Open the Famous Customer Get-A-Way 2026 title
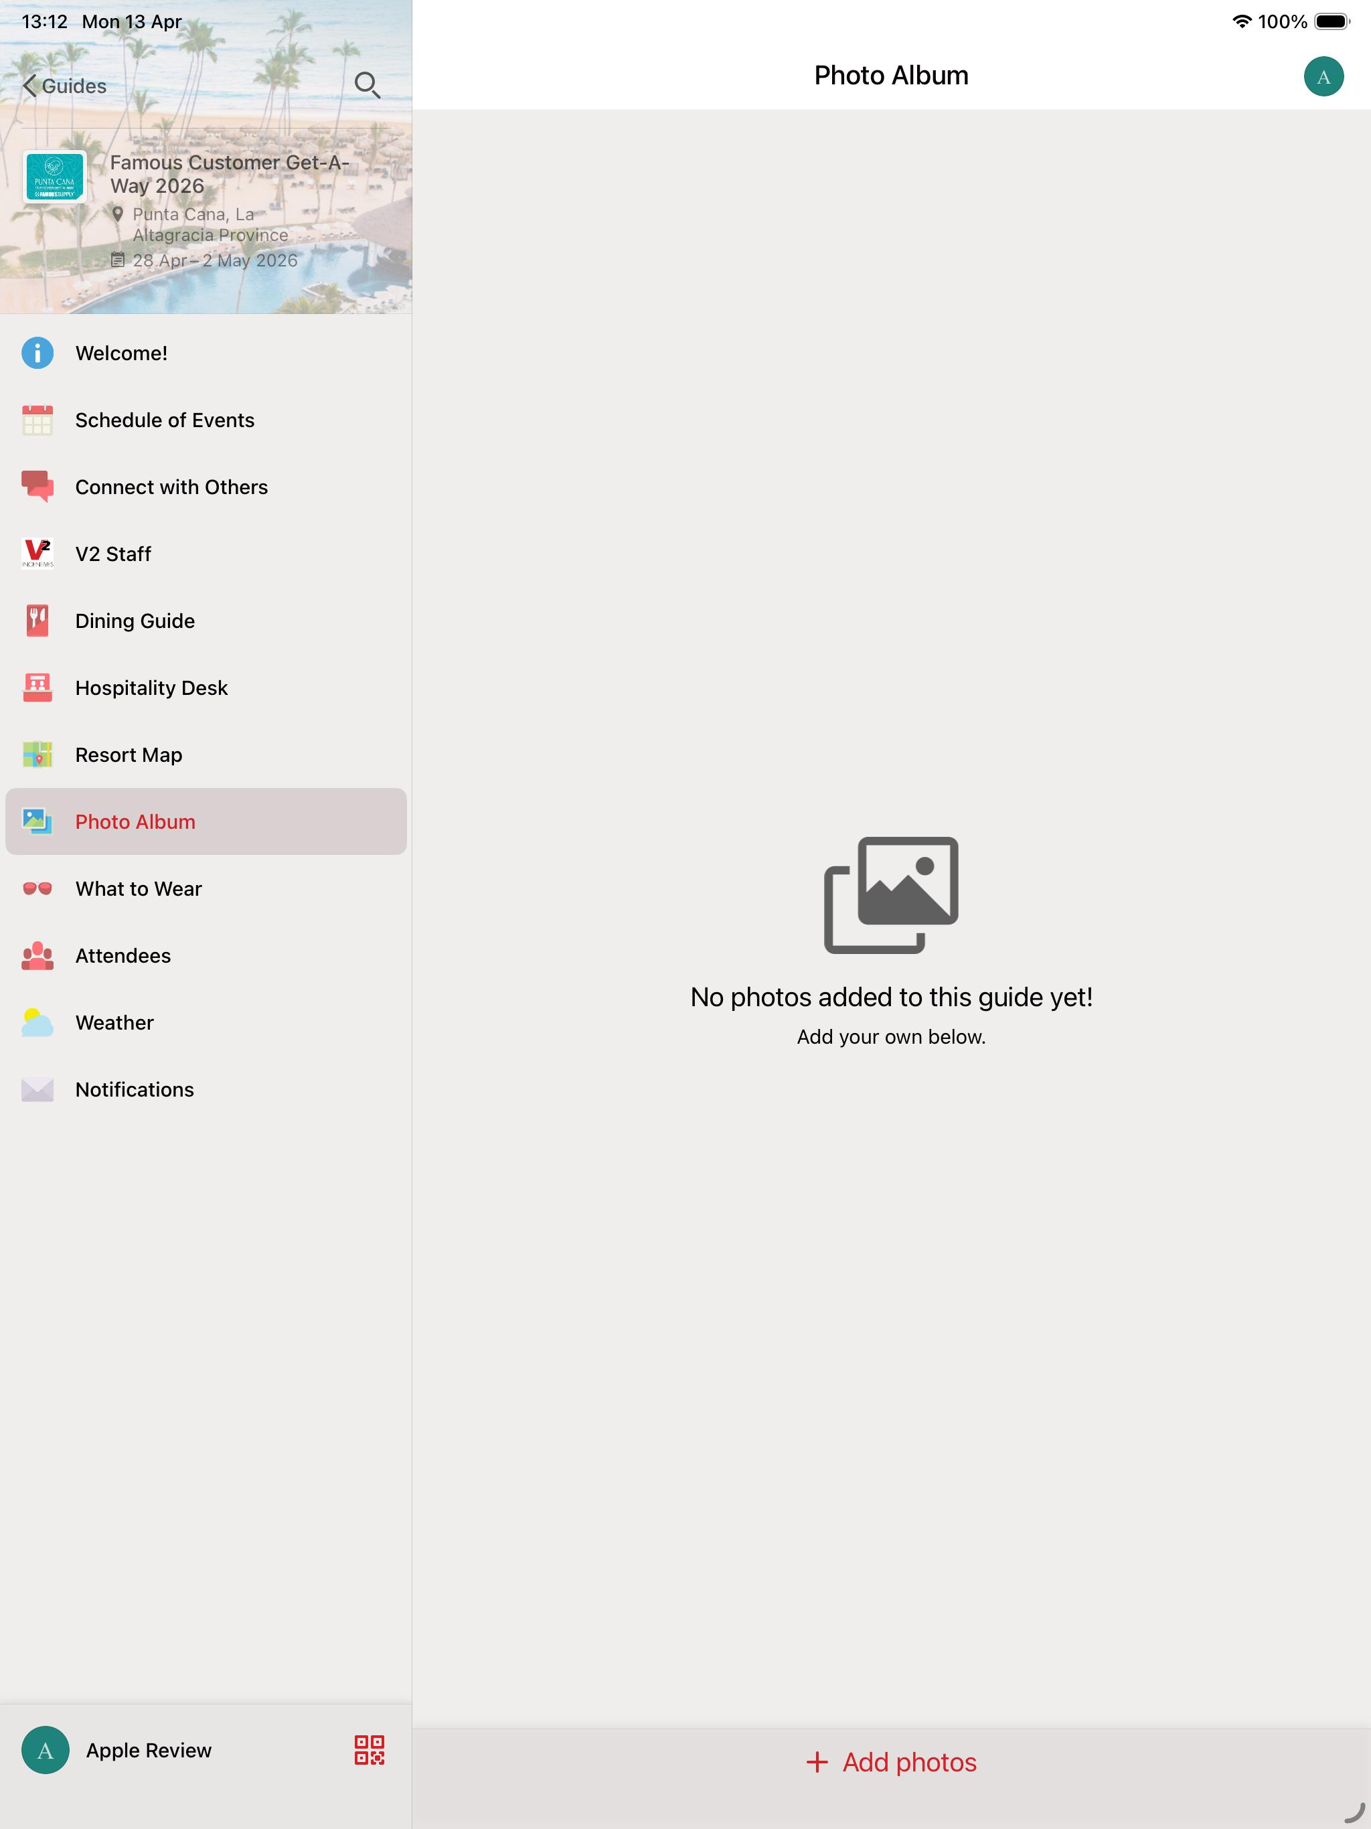This screenshot has width=1371, height=1829. coord(230,175)
